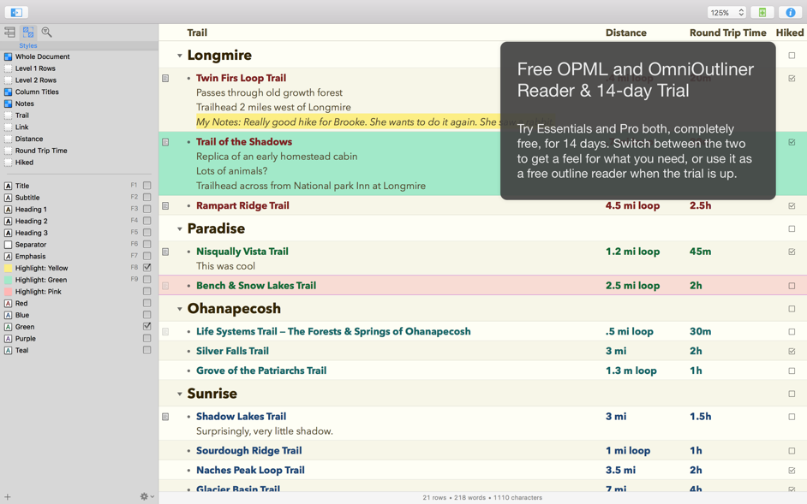Collapse the Longmire section

pyautogui.click(x=179, y=56)
